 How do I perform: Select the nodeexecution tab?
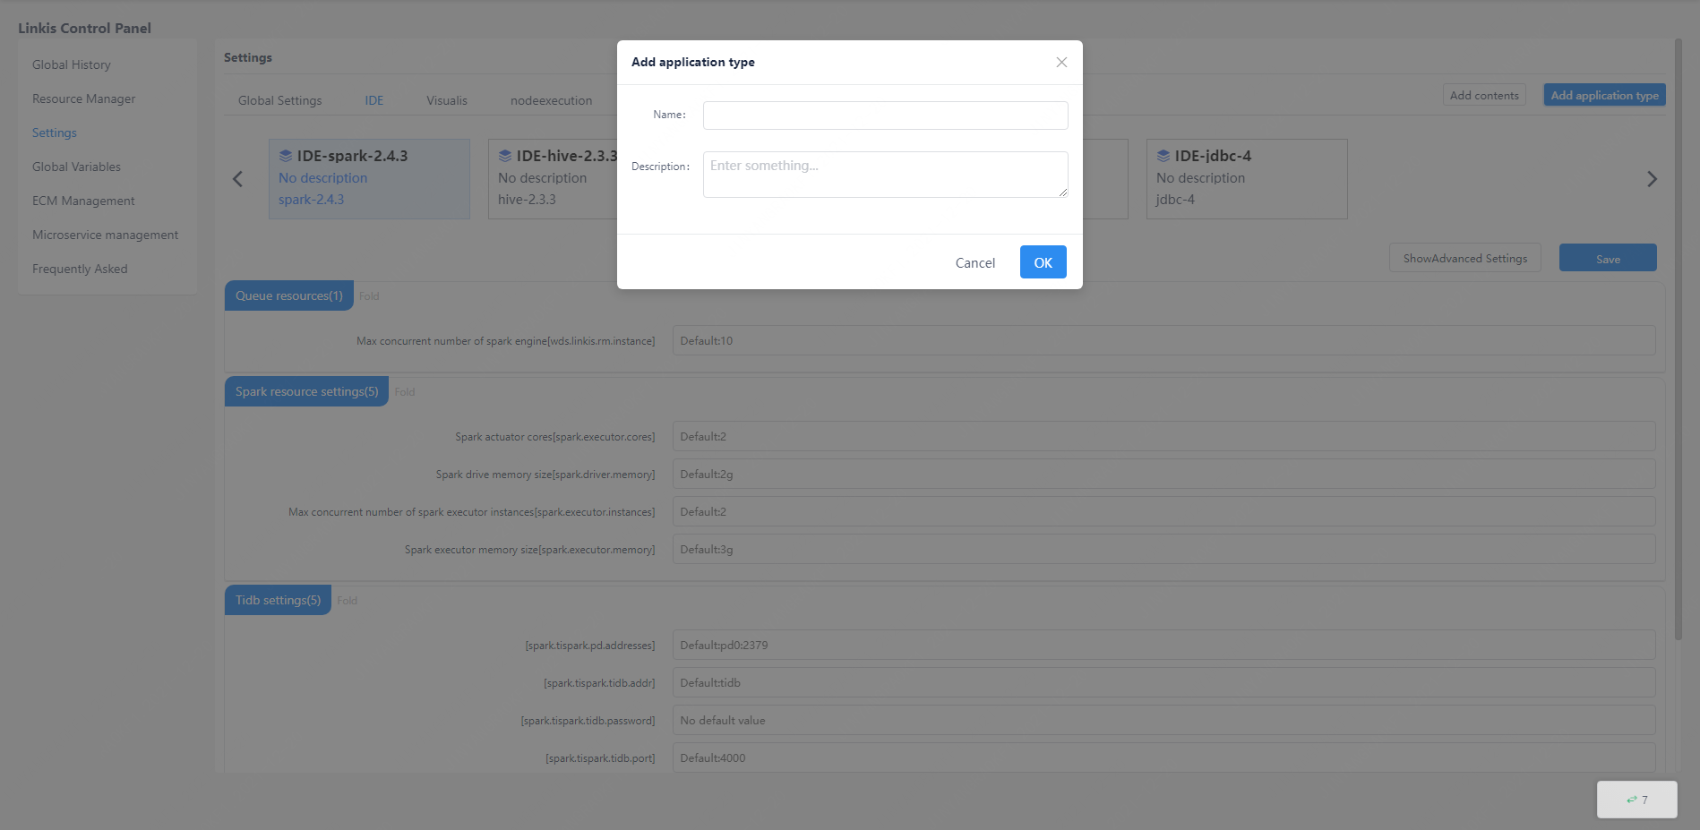tap(551, 100)
